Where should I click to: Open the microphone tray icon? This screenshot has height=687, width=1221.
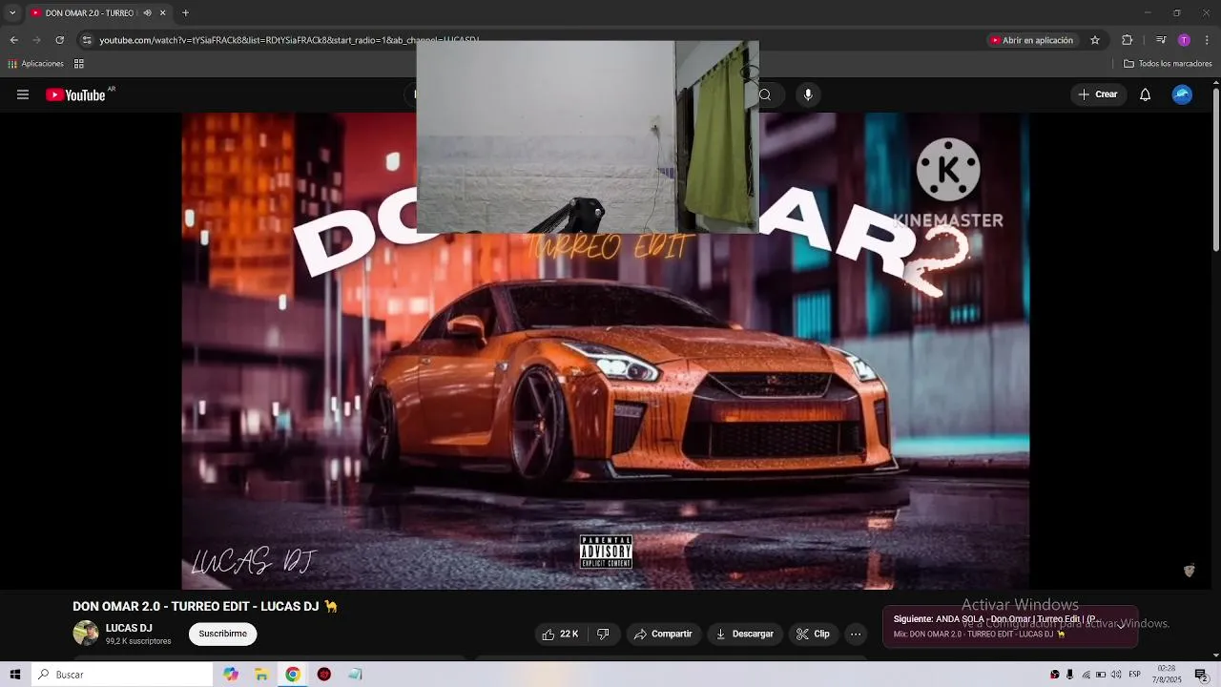click(1069, 675)
